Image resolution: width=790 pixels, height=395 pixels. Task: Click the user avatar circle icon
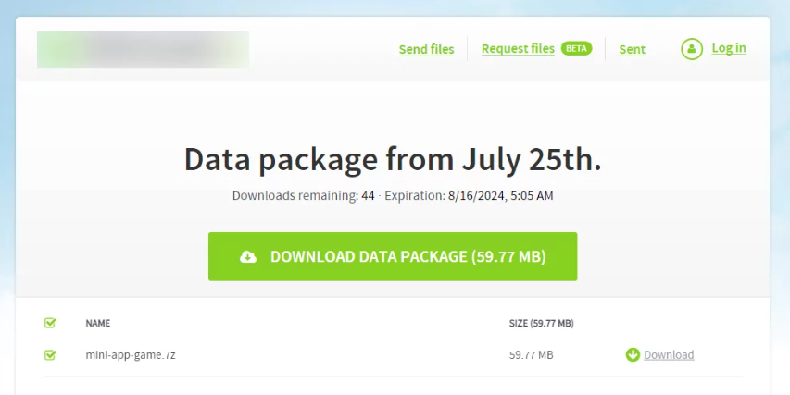[692, 49]
